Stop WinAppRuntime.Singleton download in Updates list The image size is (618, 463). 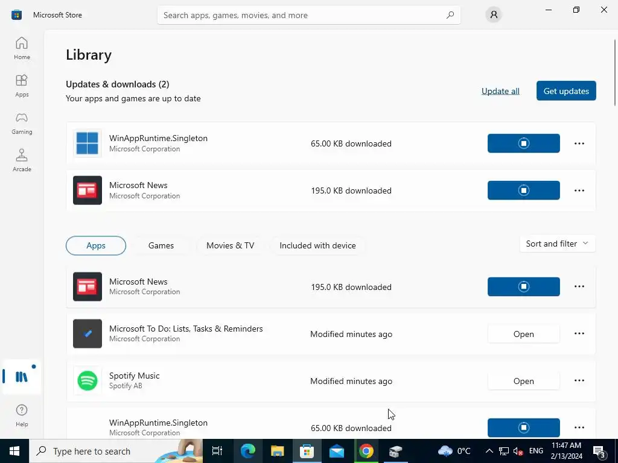click(523, 143)
